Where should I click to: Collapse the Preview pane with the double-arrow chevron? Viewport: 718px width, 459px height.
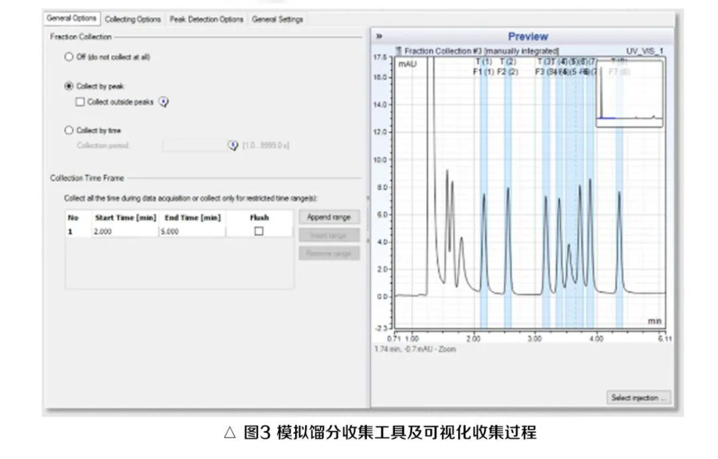pyautogui.click(x=380, y=37)
